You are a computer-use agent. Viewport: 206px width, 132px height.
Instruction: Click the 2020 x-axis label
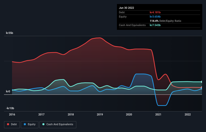coord(129,114)
